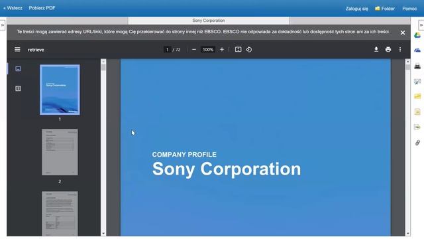Click the cite document icon

tap(417, 112)
